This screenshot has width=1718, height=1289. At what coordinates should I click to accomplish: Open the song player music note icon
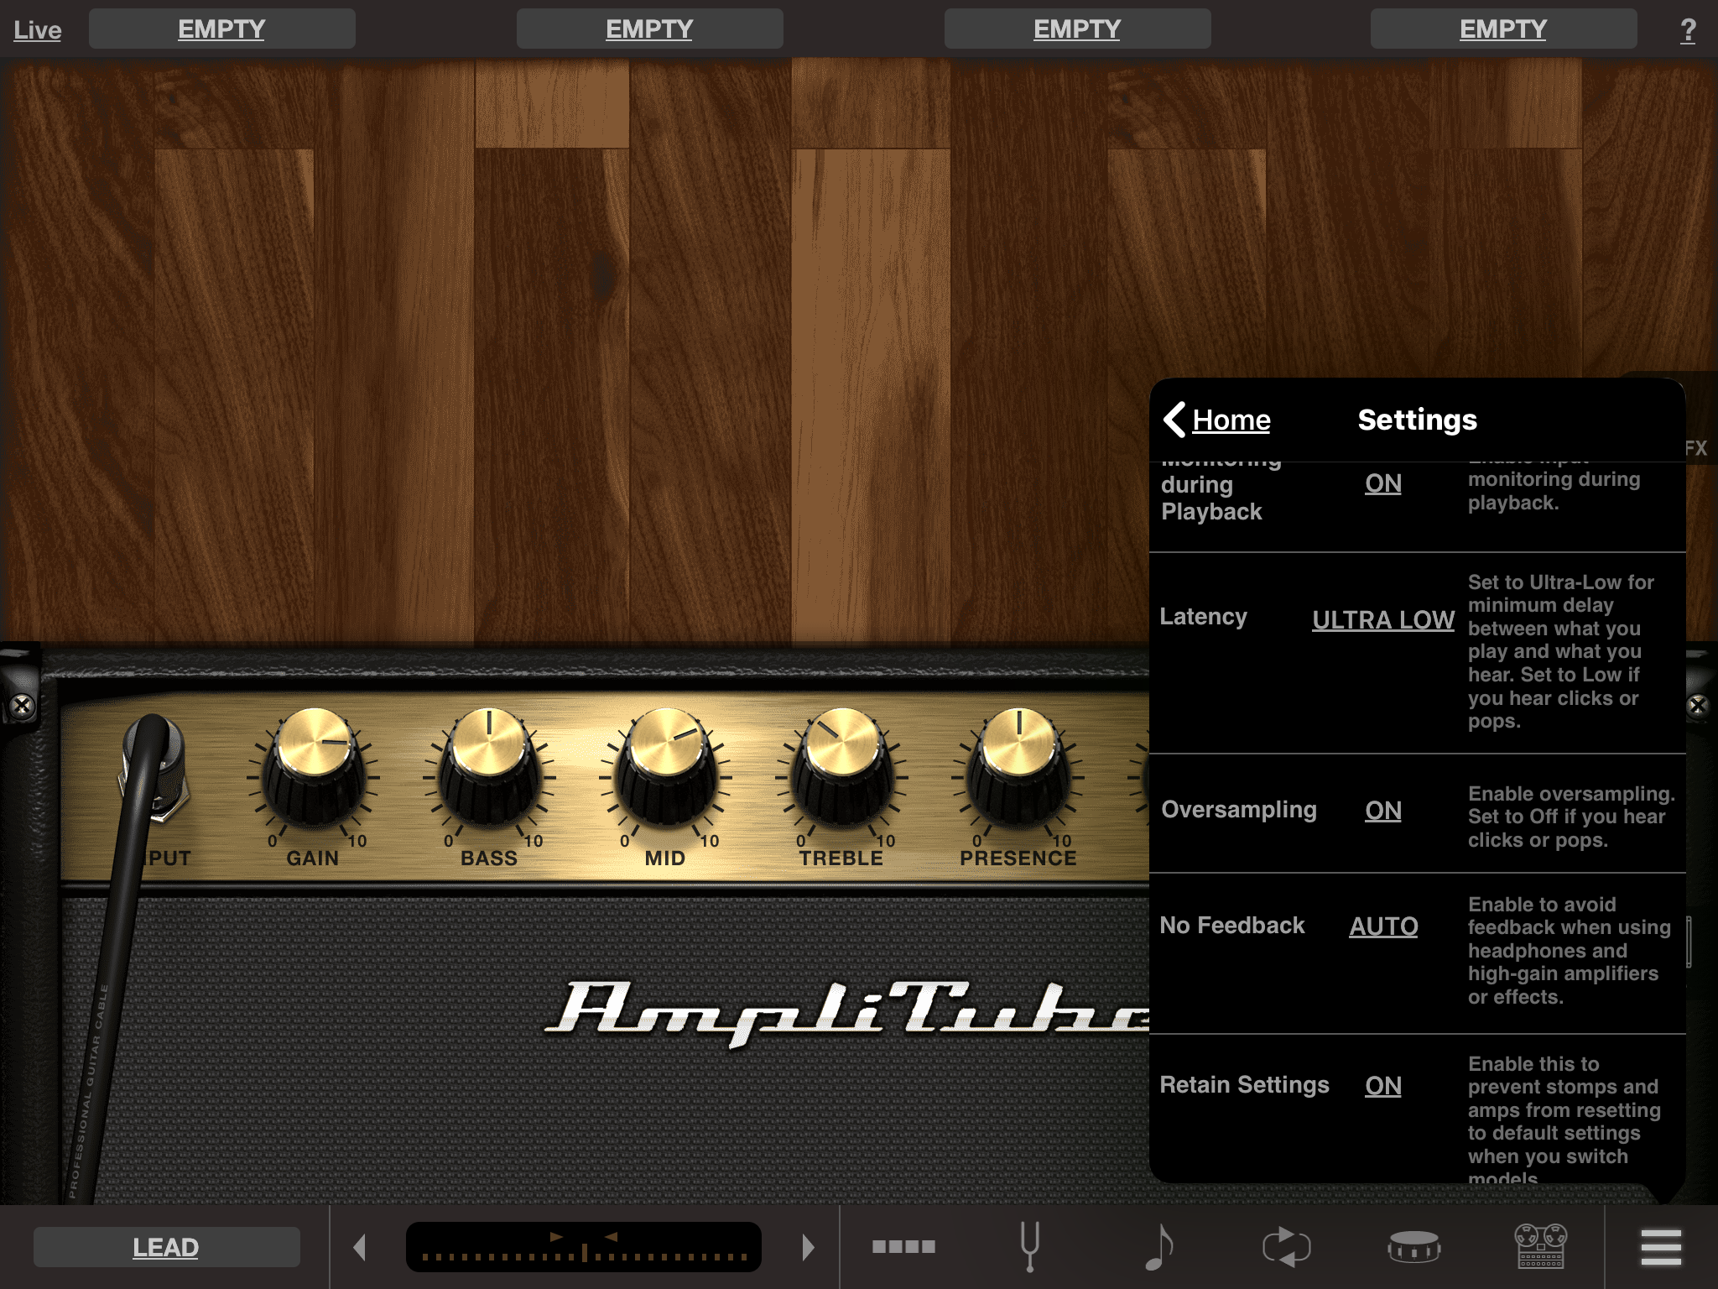click(x=1159, y=1248)
